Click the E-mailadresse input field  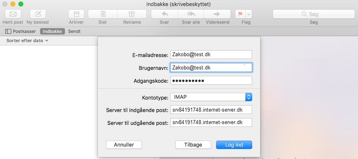pos(211,55)
